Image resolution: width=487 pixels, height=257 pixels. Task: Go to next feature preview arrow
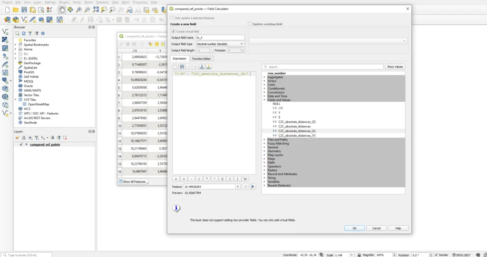coord(253,187)
